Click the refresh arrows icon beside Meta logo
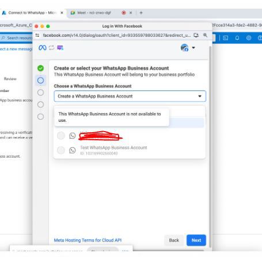The image size is (262, 257). 51,48
